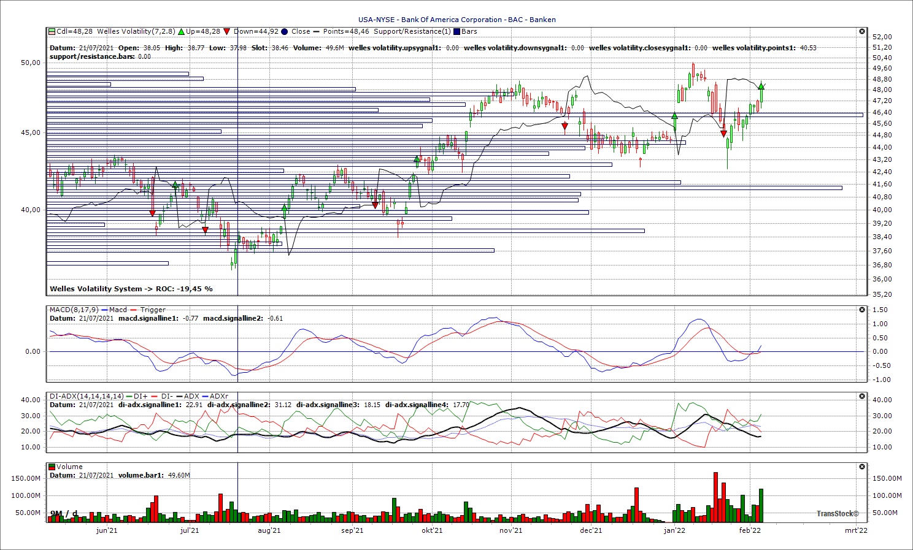Click the green up signal arrow at jan'22
Viewport: 913px width, 550px height.
[x=674, y=115]
